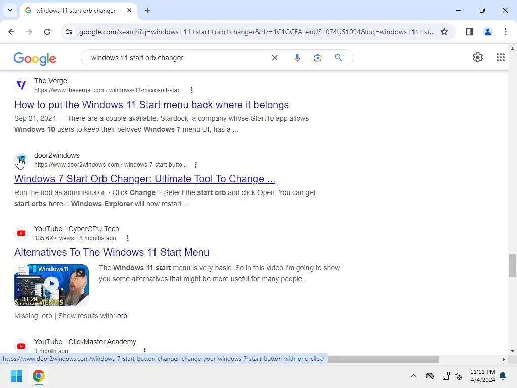Expand the tab search dropdown arrow

tap(10, 10)
